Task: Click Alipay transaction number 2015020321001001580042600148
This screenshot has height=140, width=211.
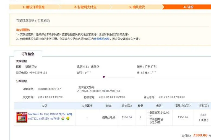Action: point(99,91)
